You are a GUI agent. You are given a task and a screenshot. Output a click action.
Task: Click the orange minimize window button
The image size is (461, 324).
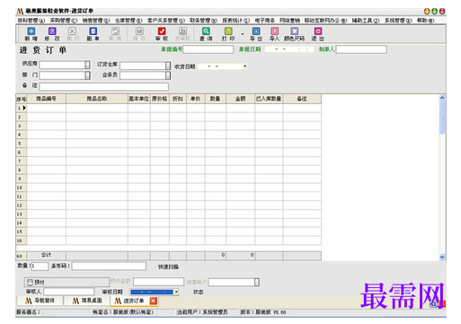click(x=427, y=12)
